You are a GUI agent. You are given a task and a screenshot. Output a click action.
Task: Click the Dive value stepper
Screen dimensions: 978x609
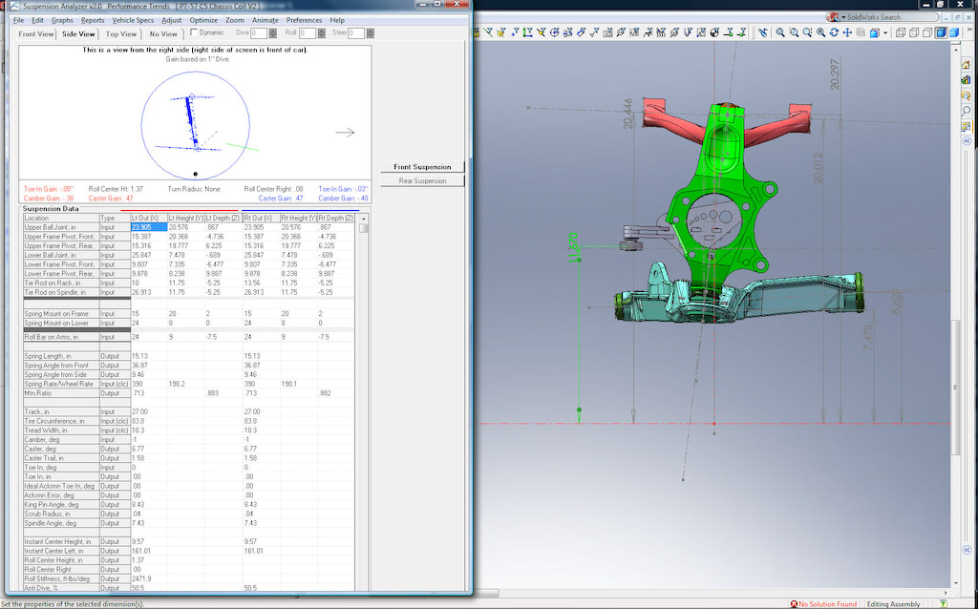click(275, 33)
